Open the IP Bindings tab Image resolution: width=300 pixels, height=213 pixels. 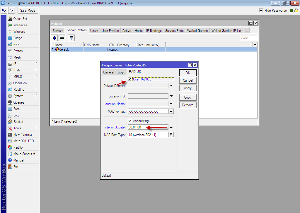pyautogui.click(x=154, y=30)
